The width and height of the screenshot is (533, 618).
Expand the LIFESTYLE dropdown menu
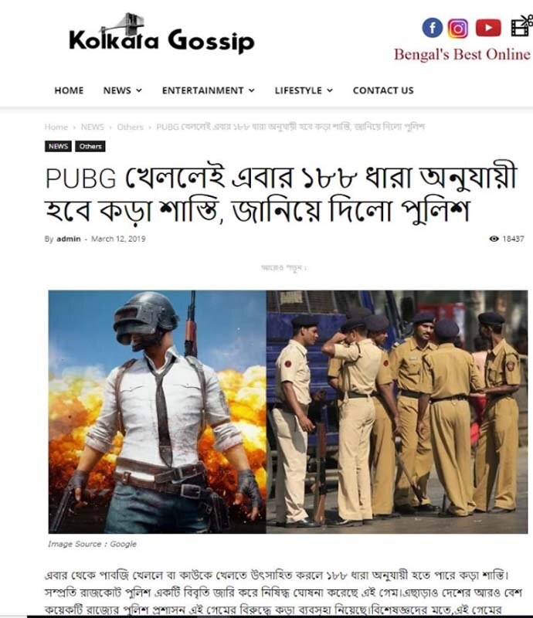tap(304, 90)
